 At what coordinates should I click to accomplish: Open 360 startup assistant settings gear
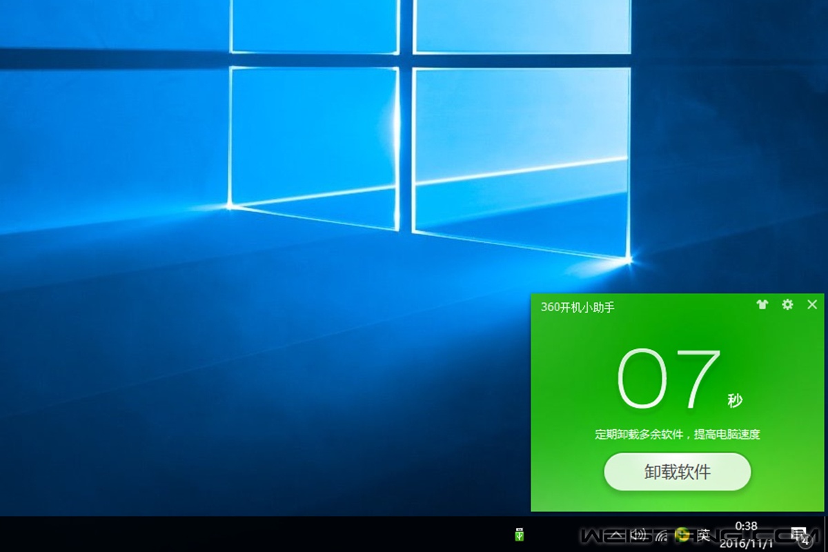(x=787, y=304)
